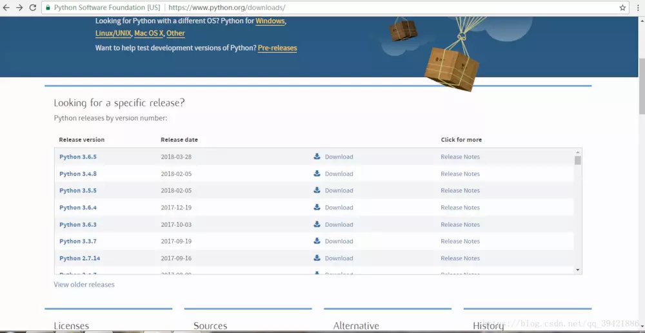The height and width of the screenshot is (333, 645).
Task: Click the Download text for Python 2.7.14
Action: (x=339, y=258)
